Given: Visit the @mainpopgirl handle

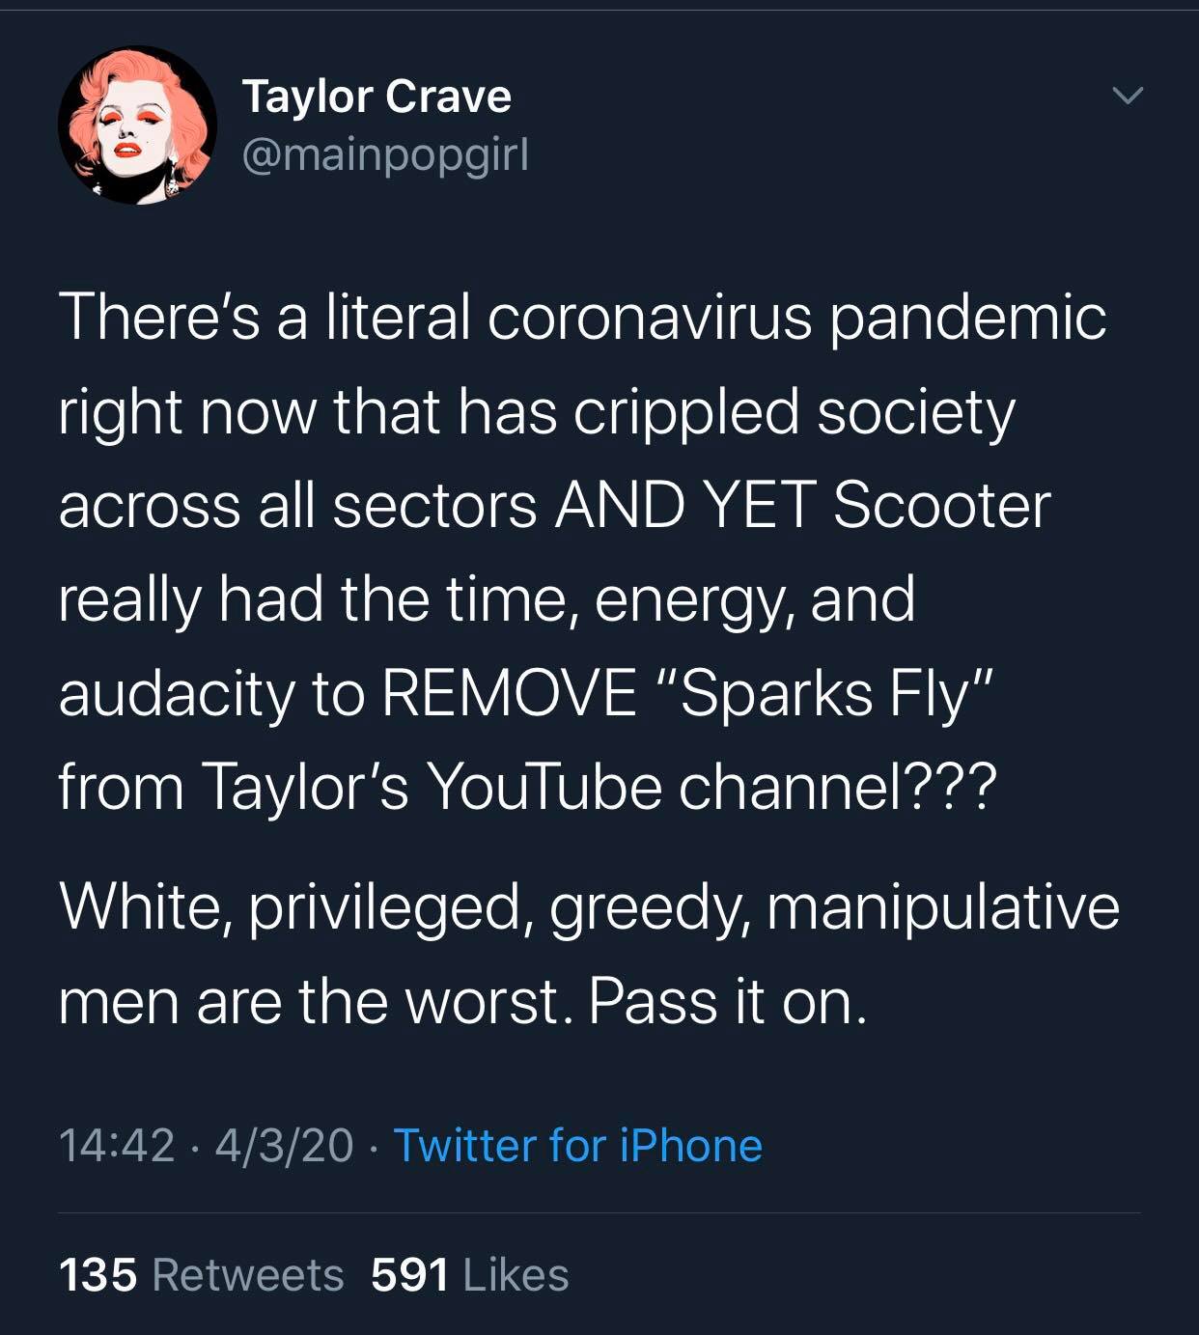Looking at the screenshot, I should coord(385,154).
